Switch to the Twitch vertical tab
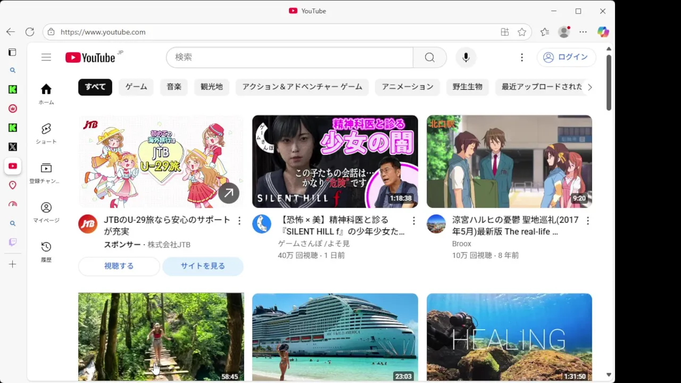Image resolution: width=681 pixels, height=383 pixels. pyautogui.click(x=13, y=243)
